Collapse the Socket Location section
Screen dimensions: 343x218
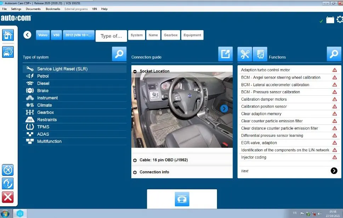coord(135,71)
